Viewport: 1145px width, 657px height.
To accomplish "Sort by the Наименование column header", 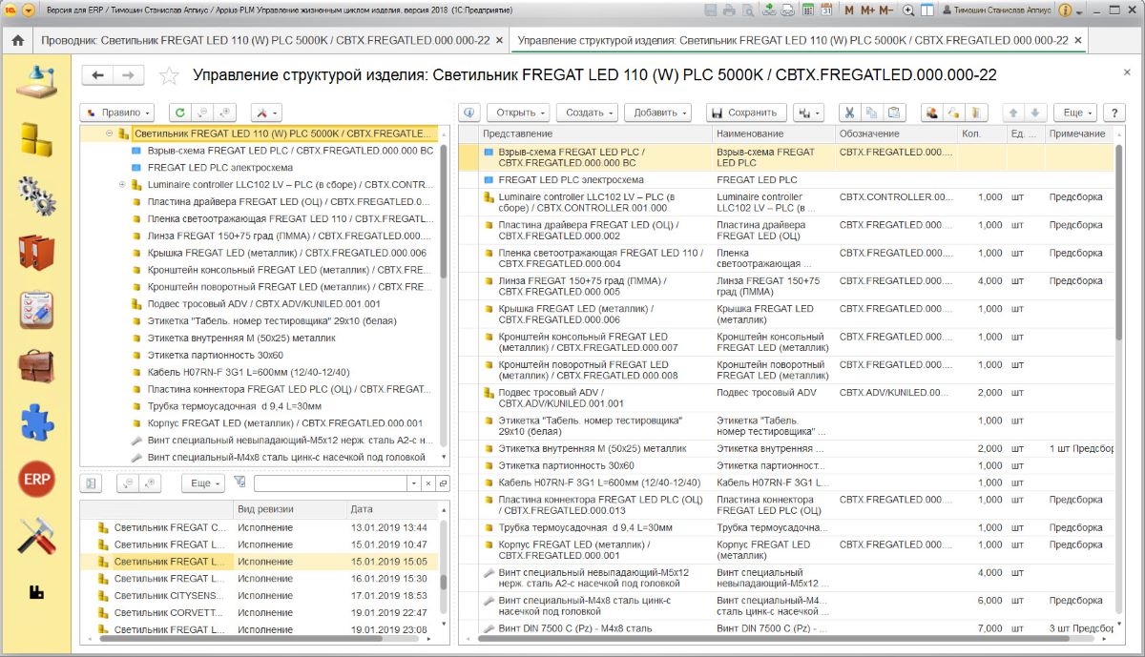I will click(773, 134).
